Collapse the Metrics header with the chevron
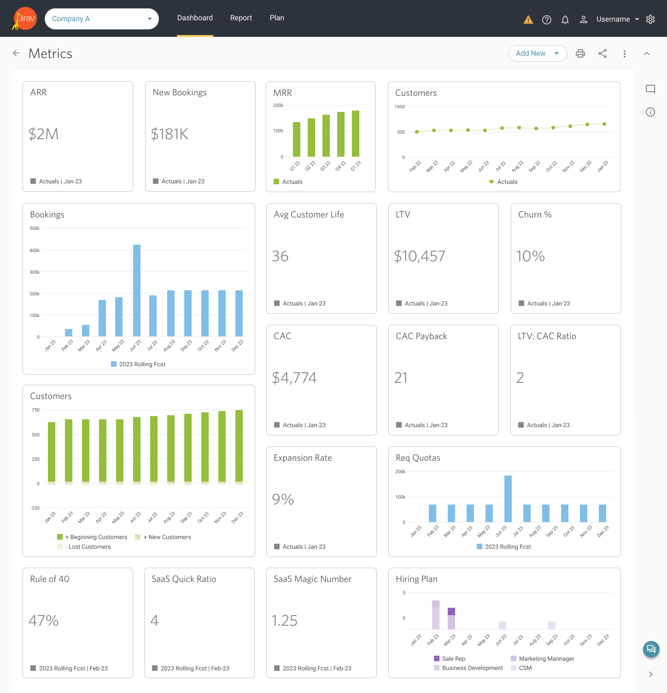Viewport: 667px width, 693px height. 647,53
